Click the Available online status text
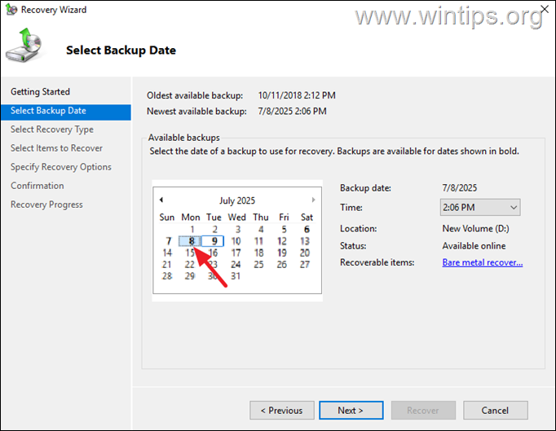 (474, 246)
